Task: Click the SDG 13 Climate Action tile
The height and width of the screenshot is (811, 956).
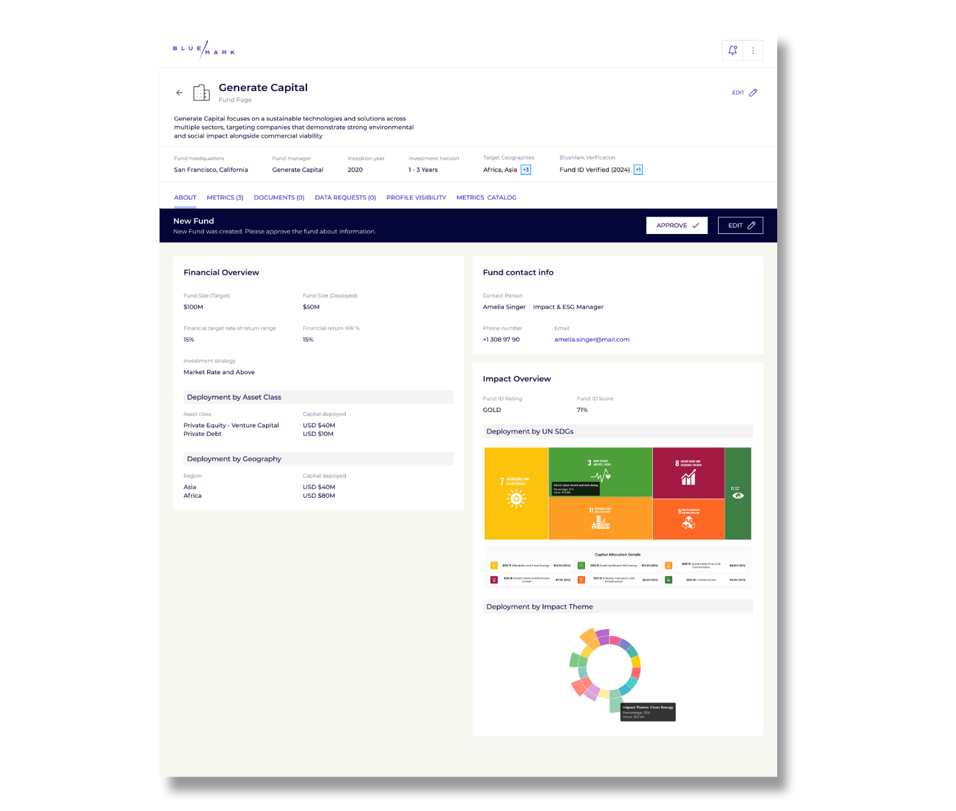Action: (x=737, y=493)
